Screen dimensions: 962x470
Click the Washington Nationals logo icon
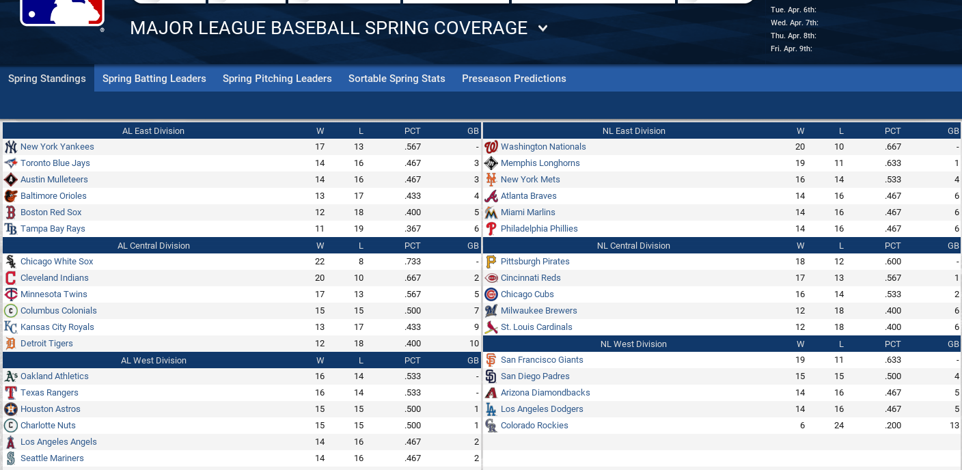tap(491, 147)
